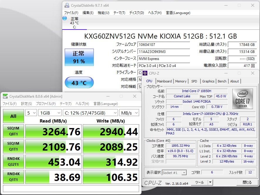
Task: Start the RND4K Q32T1 test
Action: (13, 162)
